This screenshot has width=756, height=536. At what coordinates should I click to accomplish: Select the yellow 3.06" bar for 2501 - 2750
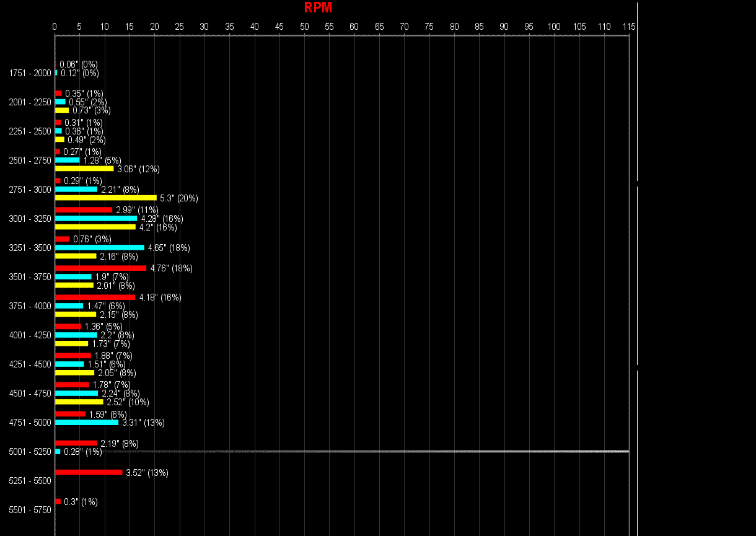[x=84, y=169]
